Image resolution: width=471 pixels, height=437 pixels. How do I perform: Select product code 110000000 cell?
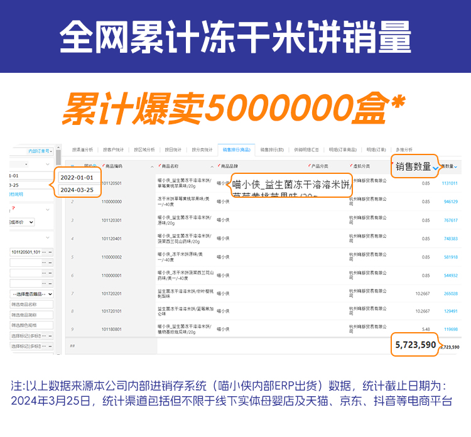click(111, 202)
